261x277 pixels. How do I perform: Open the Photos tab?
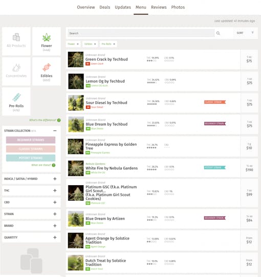tap(178, 7)
